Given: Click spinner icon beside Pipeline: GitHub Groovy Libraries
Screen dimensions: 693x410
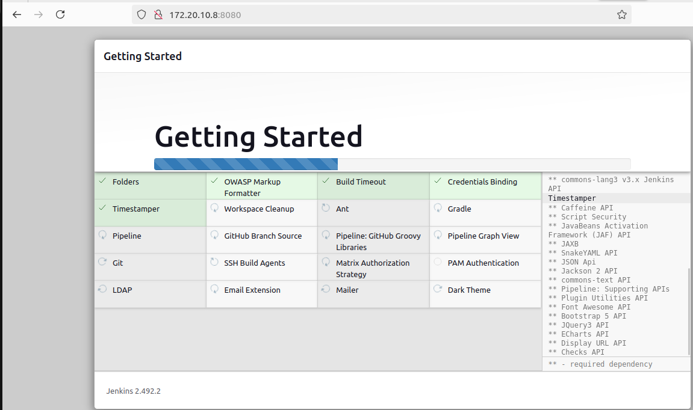Looking at the screenshot, I should tap(326, 235).
